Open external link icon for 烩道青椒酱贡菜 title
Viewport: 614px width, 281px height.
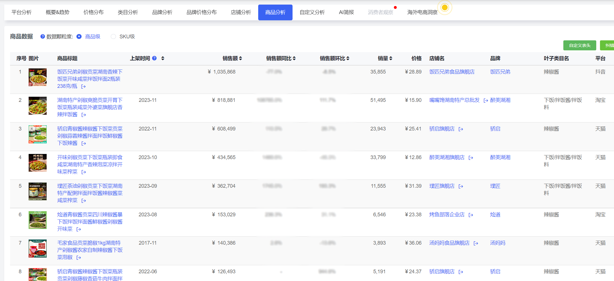[79, 229]
